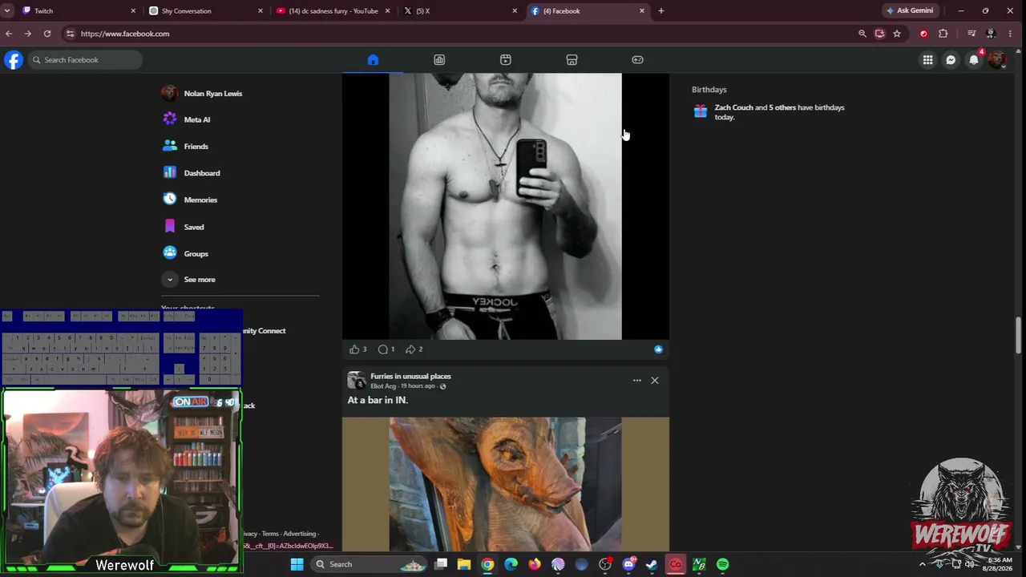This screenshot has width=1026, height=577.
Task: Open the account profile picture menu
Action: (997, 60)
